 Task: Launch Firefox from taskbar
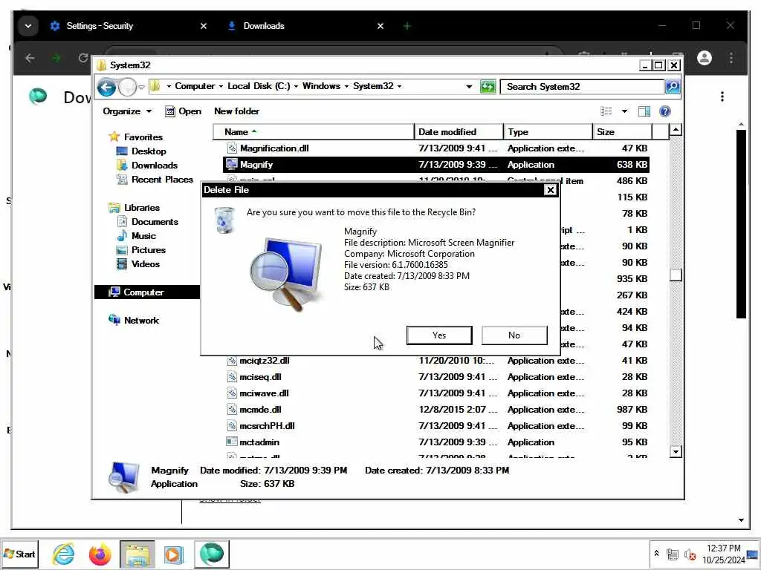[x=100, y=554]
